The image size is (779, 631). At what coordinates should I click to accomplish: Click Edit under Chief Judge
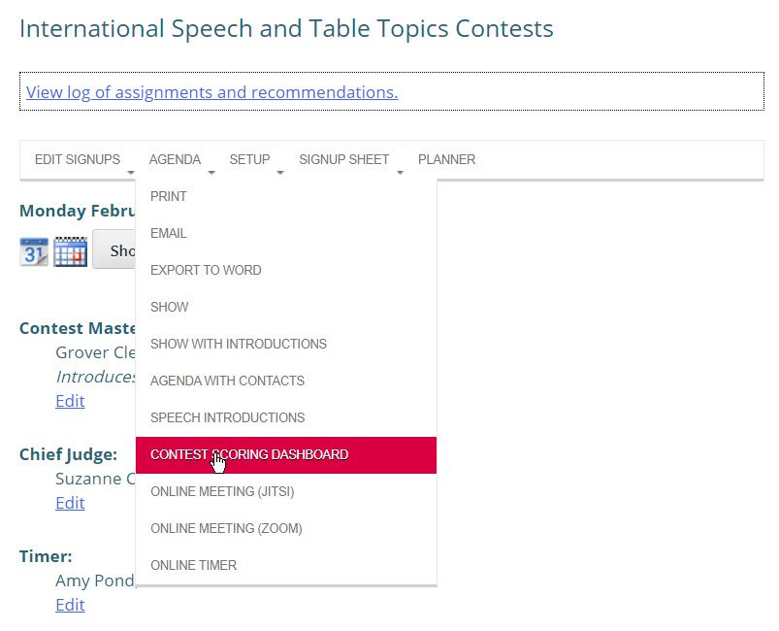pos(69,503)
